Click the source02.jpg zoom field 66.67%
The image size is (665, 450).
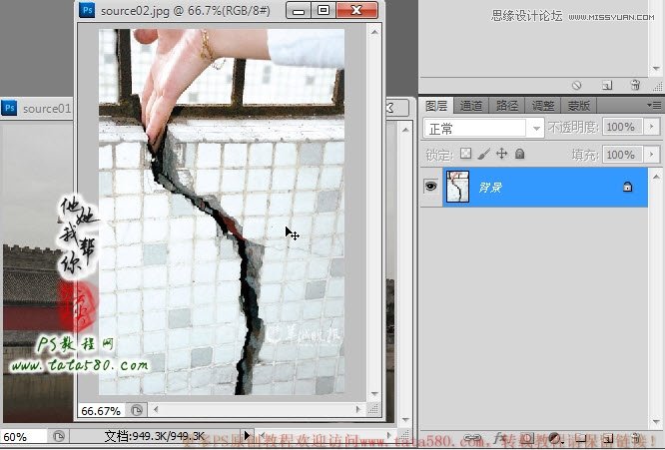[101, 410]
